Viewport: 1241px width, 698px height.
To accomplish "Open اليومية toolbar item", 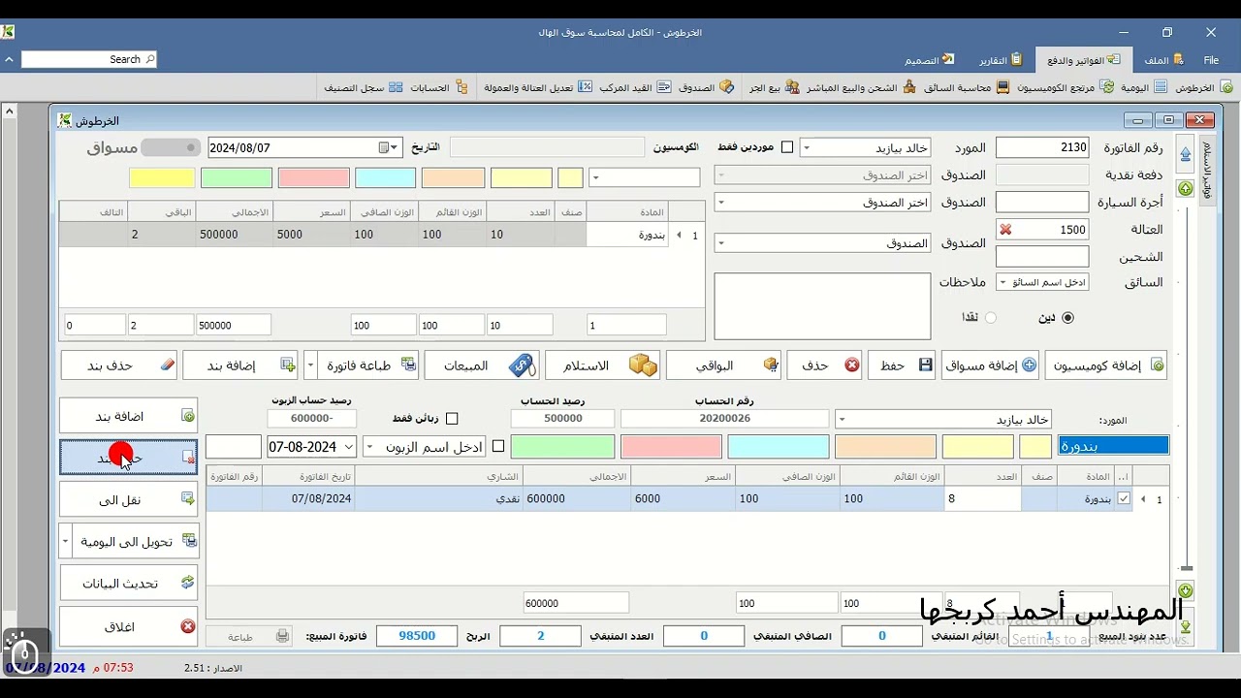I will coord(1142,87).
